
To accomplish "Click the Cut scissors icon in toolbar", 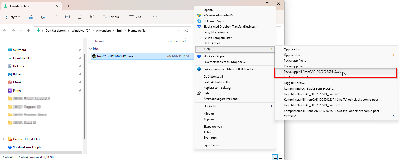I will tap(31, 17).
